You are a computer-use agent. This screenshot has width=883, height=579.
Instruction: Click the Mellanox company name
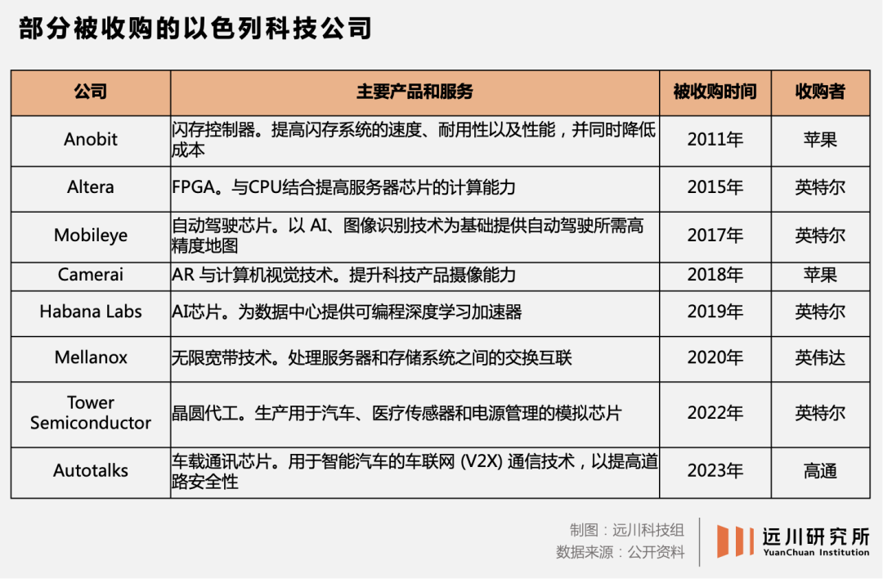point(91,357)
